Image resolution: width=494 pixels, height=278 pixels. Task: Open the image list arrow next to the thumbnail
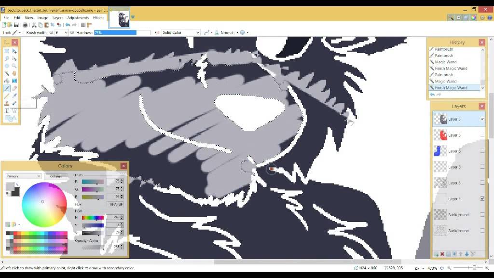click(x=133, y=17)
